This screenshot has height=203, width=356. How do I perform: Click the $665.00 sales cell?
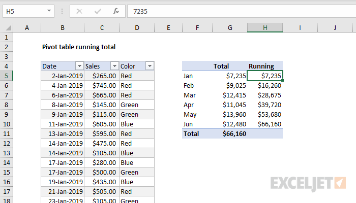[x=102, y=95]
